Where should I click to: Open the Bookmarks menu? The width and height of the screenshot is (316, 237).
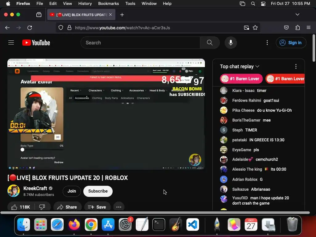[x=108, y=4]
